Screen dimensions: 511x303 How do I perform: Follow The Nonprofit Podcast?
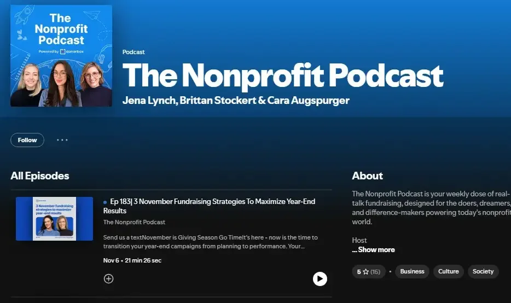tap(27, 140)
